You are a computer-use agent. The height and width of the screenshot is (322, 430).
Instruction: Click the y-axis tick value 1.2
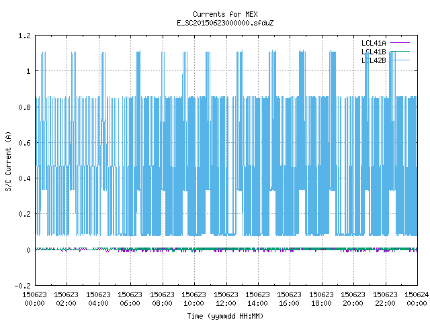point(24,36)
